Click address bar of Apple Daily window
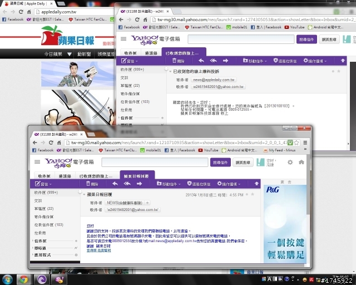 [x=74, y=12]
